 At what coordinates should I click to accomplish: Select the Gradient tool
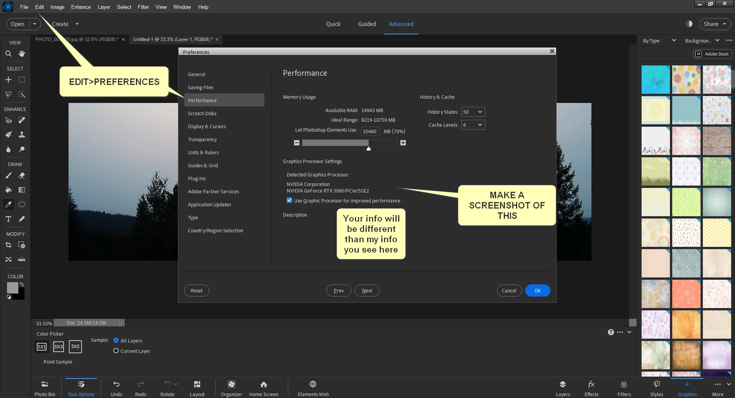(x=22, y=190)
